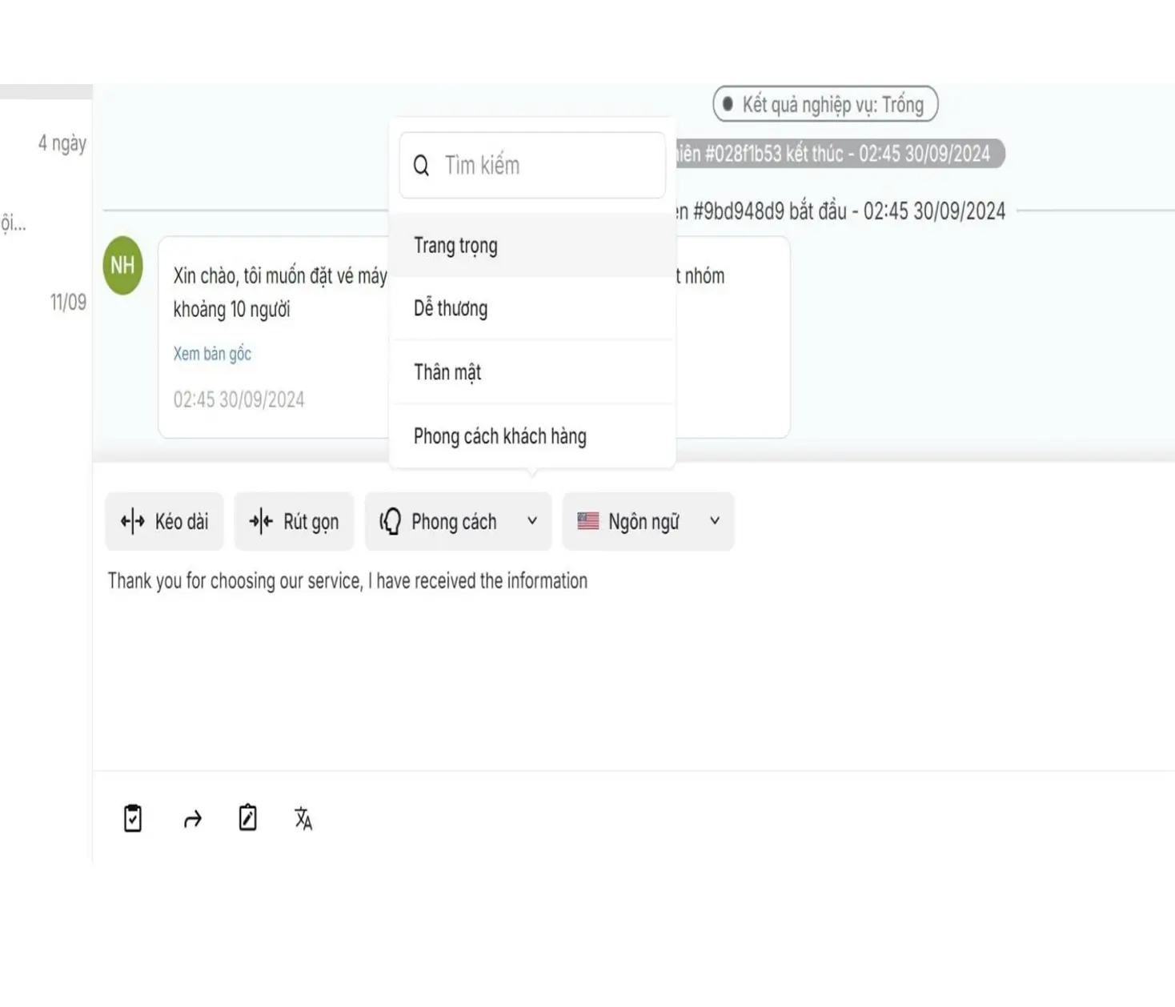This screenshot has width=1175, height=1007.
Task: Open the Kết quả nghiệp vụ: Trống selector
Action: (825, 105)
